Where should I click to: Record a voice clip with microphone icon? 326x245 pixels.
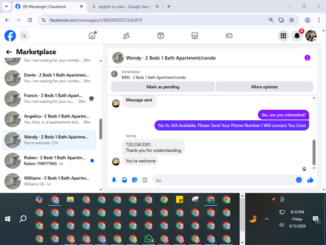pos(114,180)
